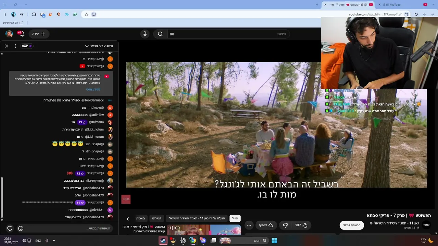This screenshot has height=246, width=438.
Task: Open a new browser tab
Action: click(x=317, y=5)
